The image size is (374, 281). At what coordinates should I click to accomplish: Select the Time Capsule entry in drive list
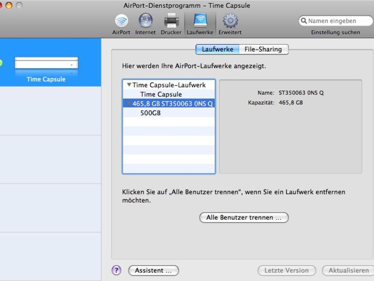[x=161, y=94]
